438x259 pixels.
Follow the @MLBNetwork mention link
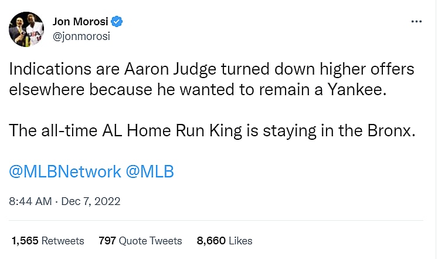65,171
